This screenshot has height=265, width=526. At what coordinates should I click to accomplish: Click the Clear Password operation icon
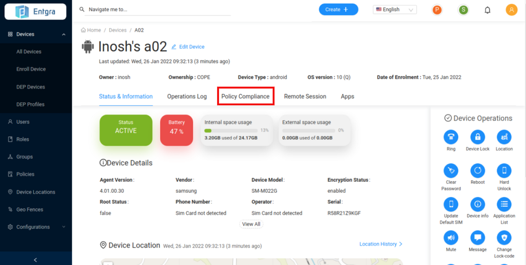(451, 170)
